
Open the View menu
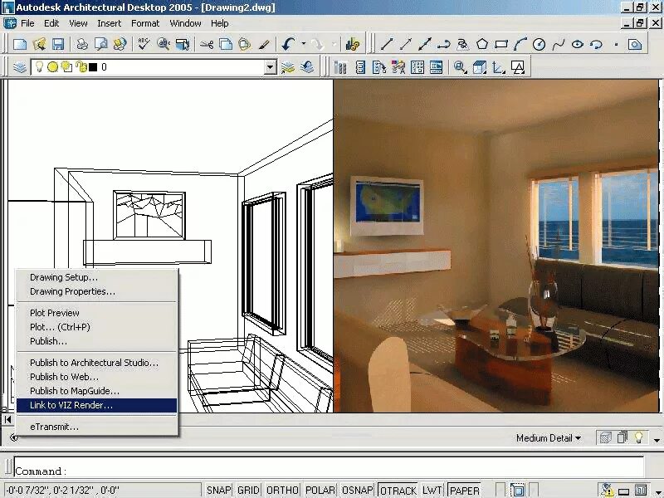coord(78,23)
